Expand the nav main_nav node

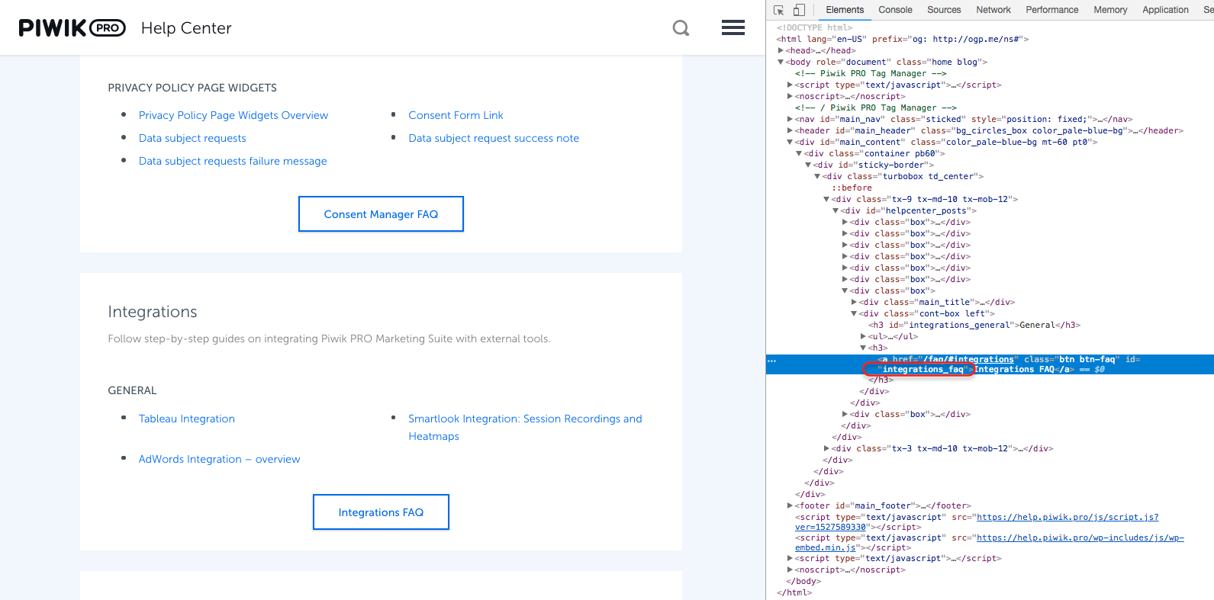(x=790, y=119)
